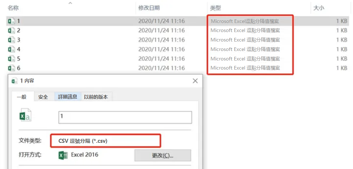Image resolution: width=353 pixels, height=169 pixels.
Task: Sort files by the 大小 column header
Action: coord(319,8)
